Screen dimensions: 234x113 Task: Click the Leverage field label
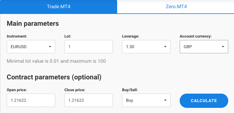[131, 36]
